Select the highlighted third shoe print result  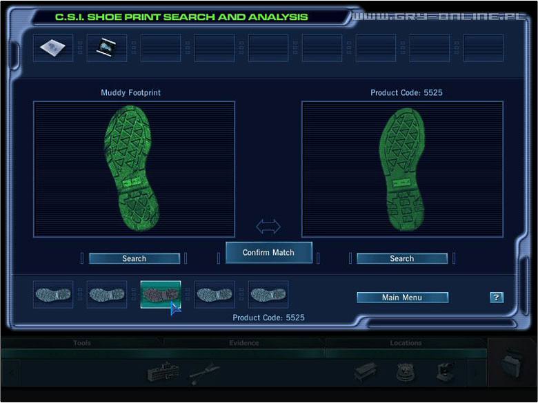[161, 294]
